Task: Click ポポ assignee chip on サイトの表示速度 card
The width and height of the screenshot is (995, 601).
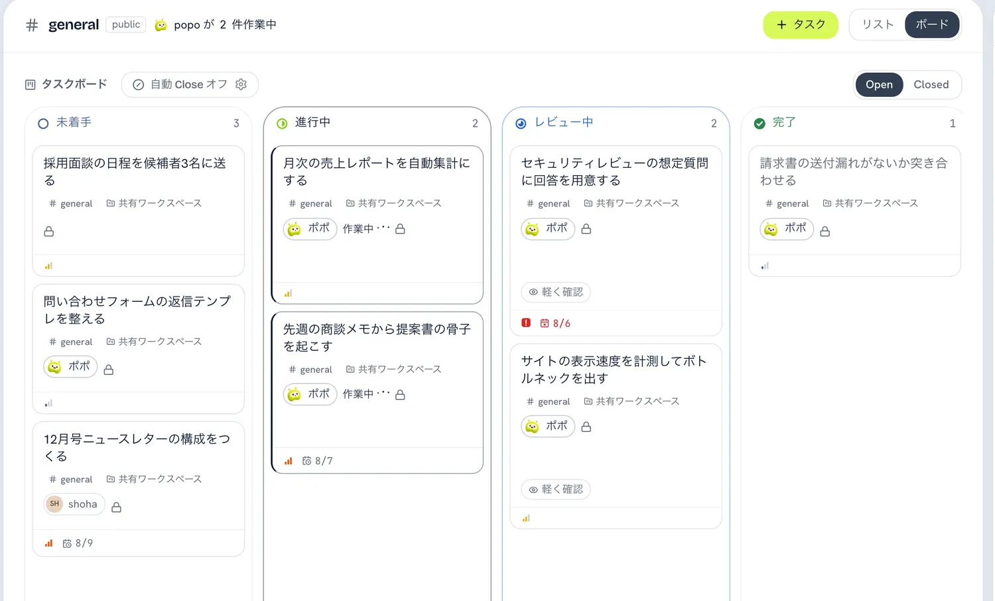Action: tap(548, 427)
